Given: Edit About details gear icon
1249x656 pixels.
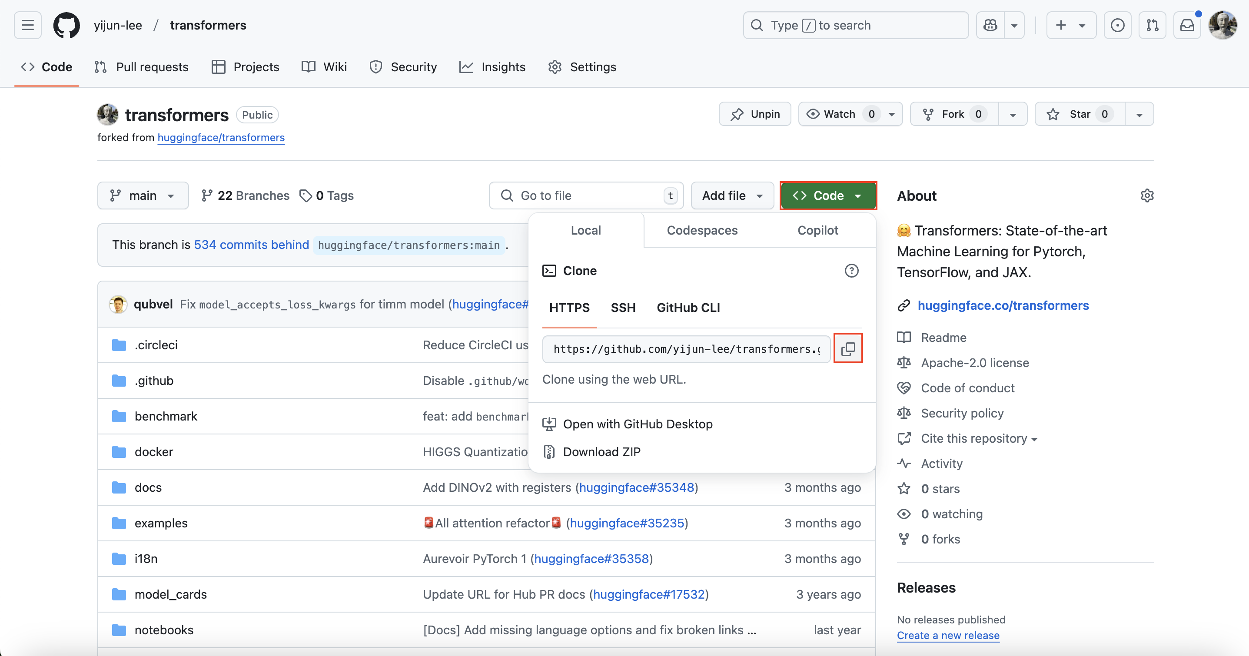Looking at the screenshot, I should [1147, 195].
